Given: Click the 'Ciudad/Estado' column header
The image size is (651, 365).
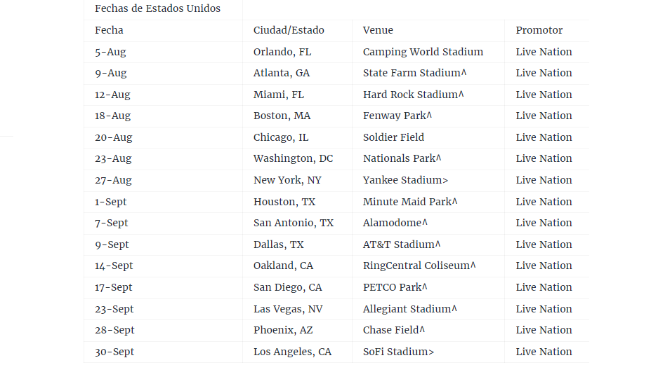Looking at the screenshot, I should (289, 30).
